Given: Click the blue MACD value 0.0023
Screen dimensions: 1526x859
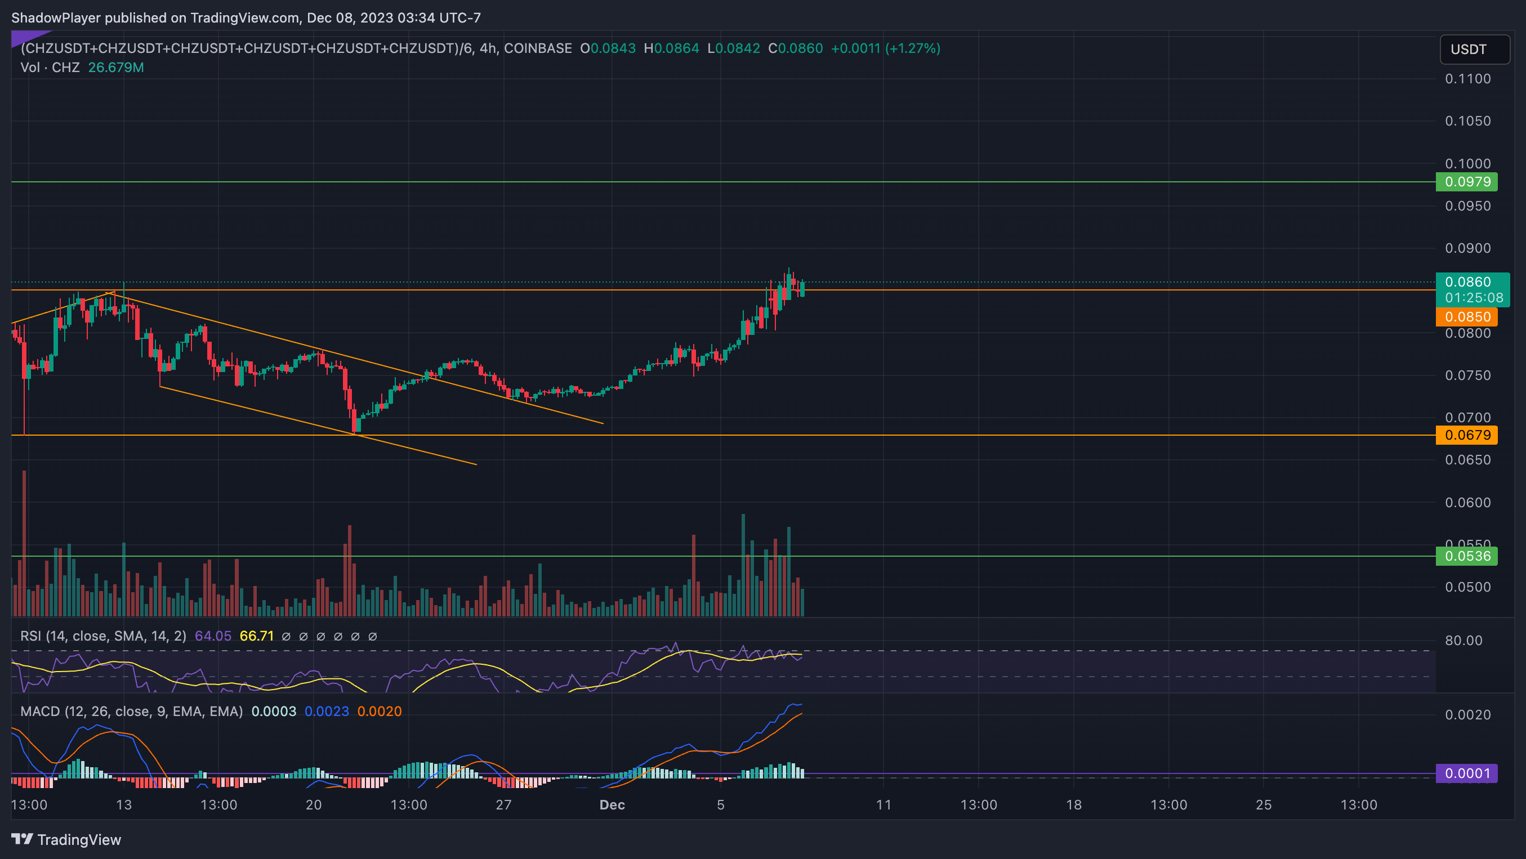Looking at the screenshot, I should (x=327, y=711).
